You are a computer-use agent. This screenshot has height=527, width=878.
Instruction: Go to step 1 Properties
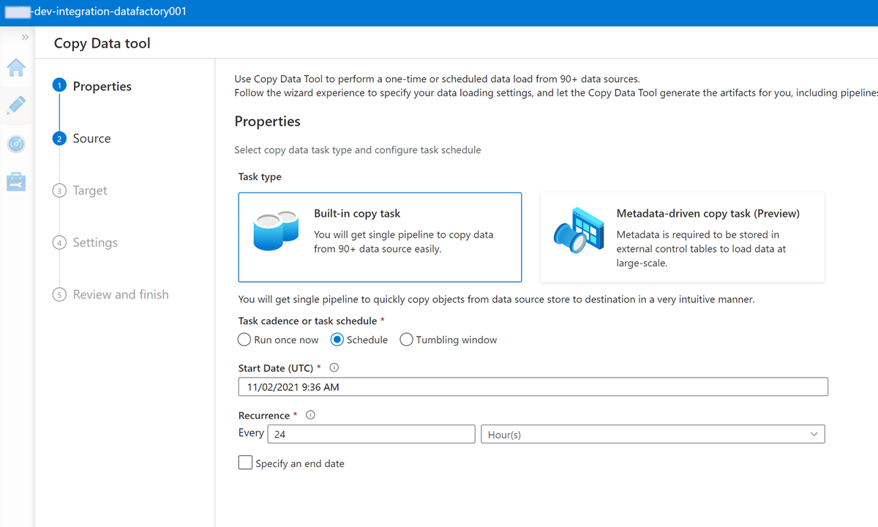click(92, 86)
